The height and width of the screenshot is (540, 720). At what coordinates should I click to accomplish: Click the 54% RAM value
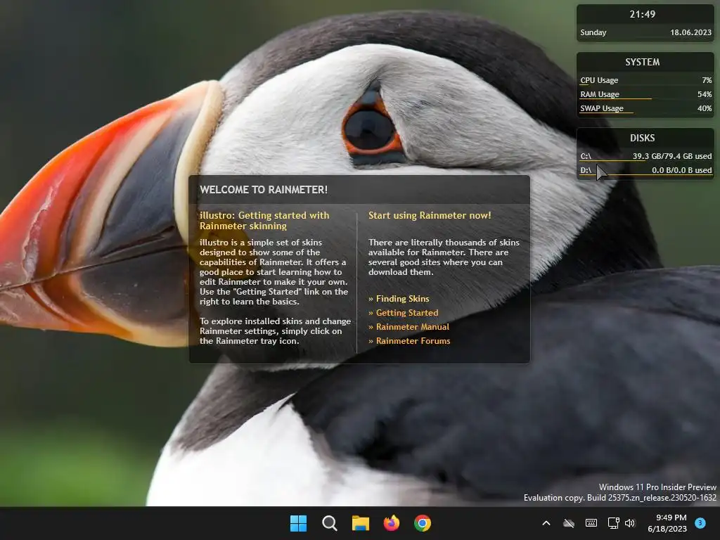pyautogui.click(x=705, y=94)
